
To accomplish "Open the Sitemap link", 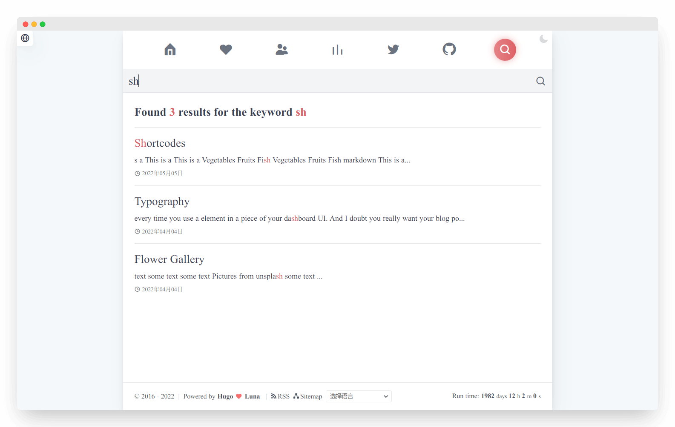I will pyautogui.click(x=307, y=396).
